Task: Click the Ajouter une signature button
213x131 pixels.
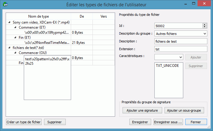Action: (x=142, y=110)
